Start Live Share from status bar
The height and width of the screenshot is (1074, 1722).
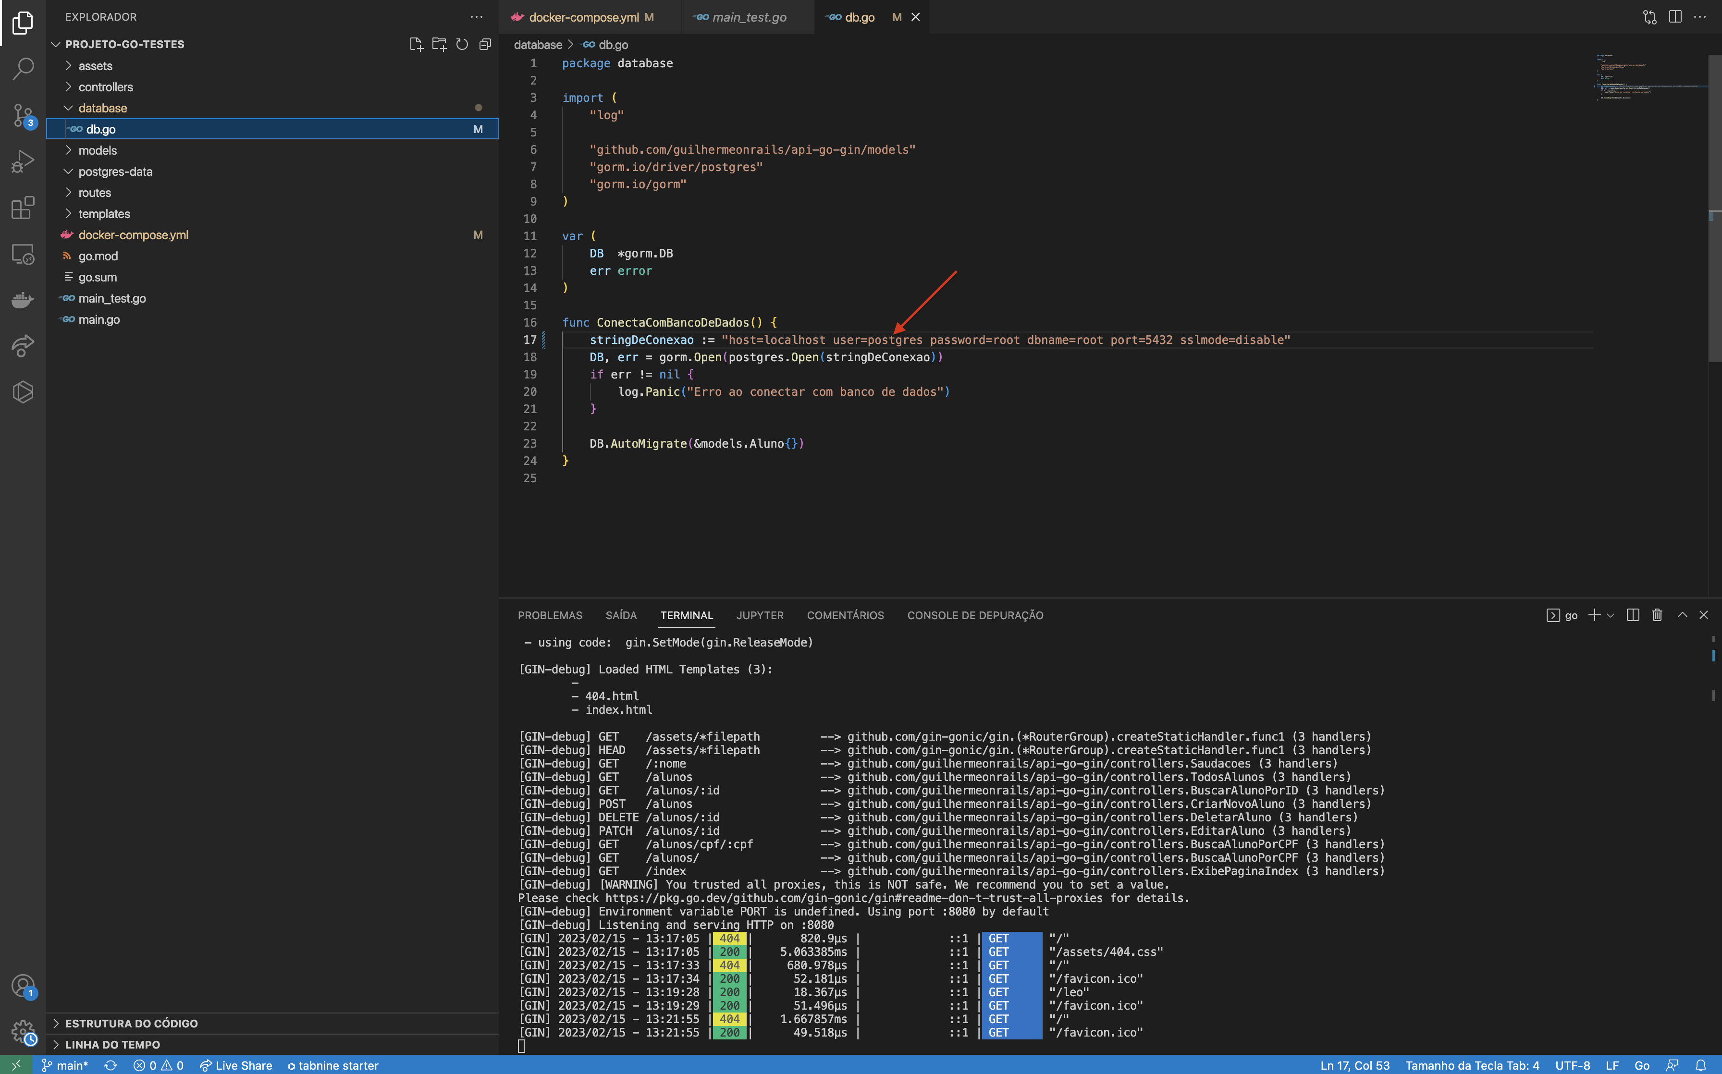[236, 1065]
